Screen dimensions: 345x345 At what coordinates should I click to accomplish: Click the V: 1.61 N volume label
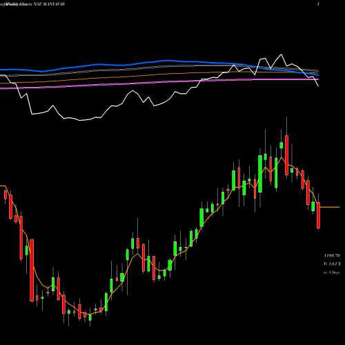click(332, 264)
